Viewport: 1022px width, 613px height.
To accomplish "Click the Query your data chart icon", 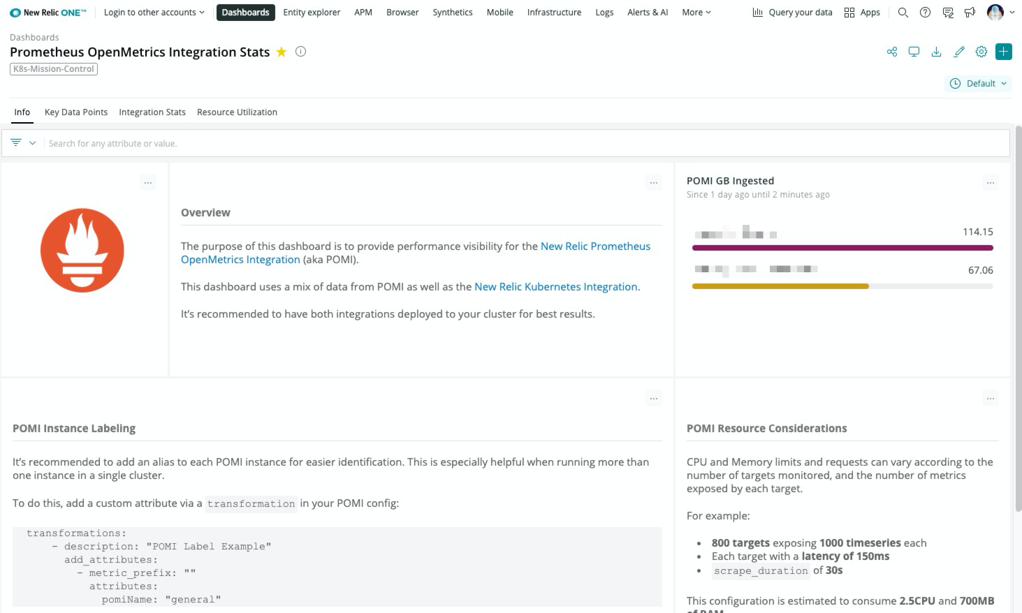I will click(x=757, y=13).
